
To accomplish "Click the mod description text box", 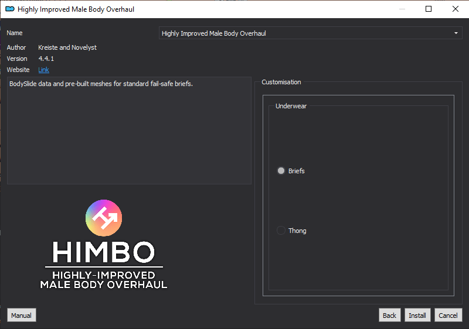I will point(129,131).
